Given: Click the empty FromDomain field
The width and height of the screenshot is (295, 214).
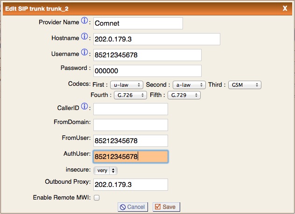Looking at the screenshot, I should pos(130,125).
